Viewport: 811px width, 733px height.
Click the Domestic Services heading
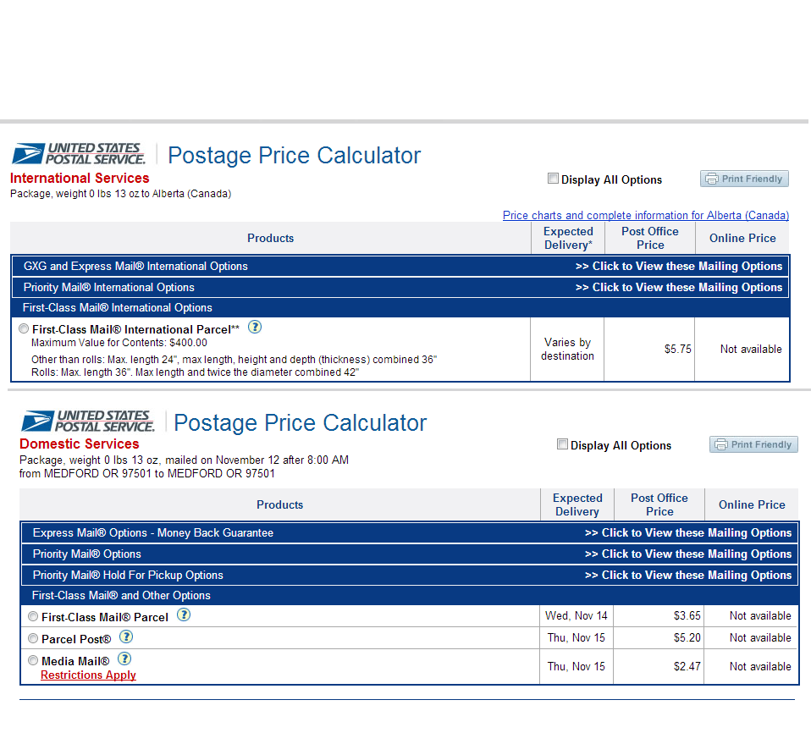coord(79,444)
